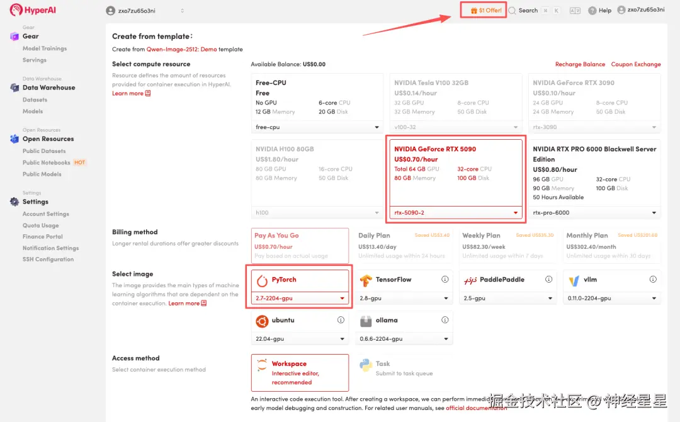680x422 pixels.
Task: Choose the Monthly Plan billing option
Action: 612,246
